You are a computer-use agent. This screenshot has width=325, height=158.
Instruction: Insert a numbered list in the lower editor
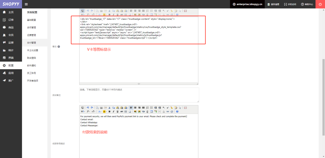pos(147,108)
